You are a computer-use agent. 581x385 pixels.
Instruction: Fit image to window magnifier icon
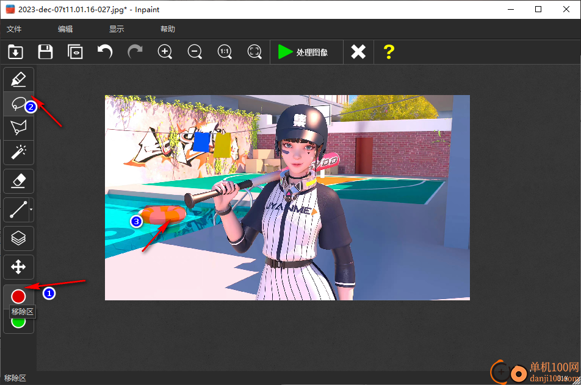coord(254,52)
